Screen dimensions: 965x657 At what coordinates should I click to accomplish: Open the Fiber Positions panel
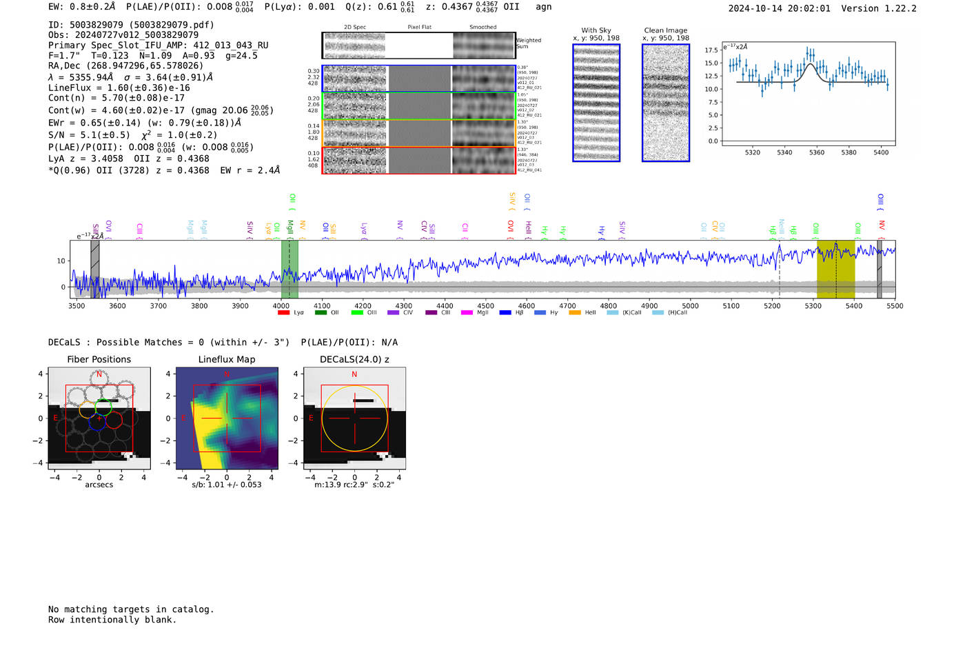99,418
